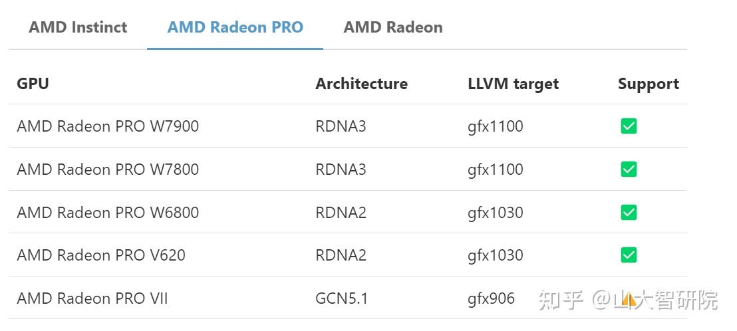Click the LLVM target column header
This screenshot has width=737, height=331.
(513, 84)
